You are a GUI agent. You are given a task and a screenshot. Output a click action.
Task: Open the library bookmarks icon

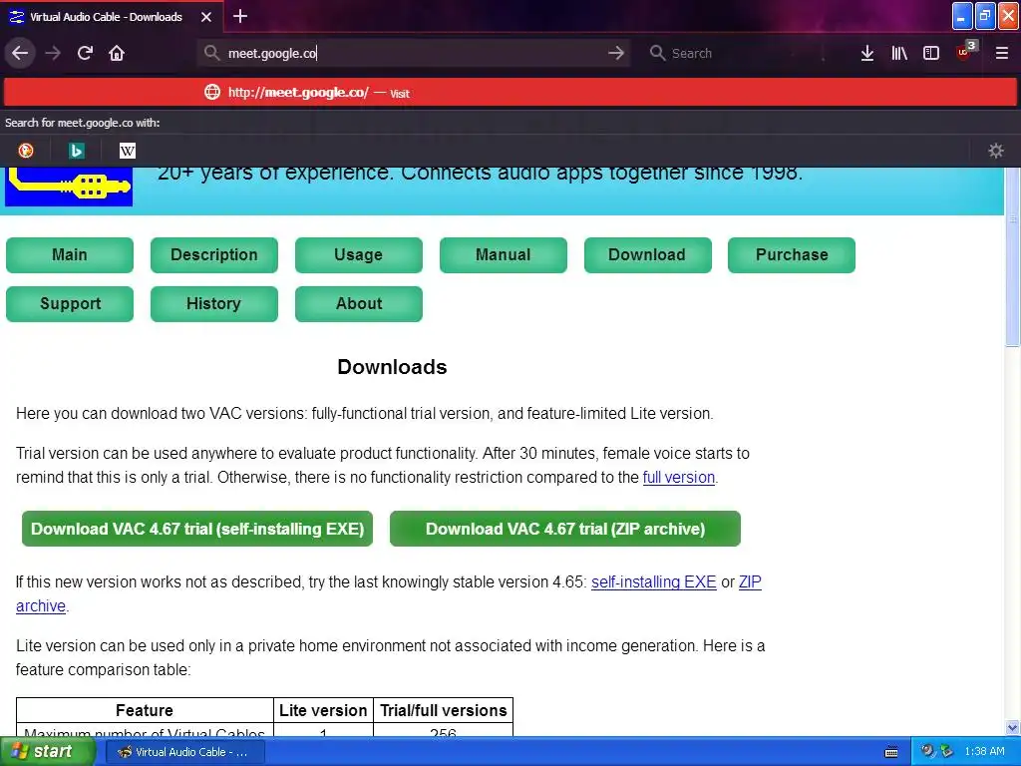pos(899,54)
